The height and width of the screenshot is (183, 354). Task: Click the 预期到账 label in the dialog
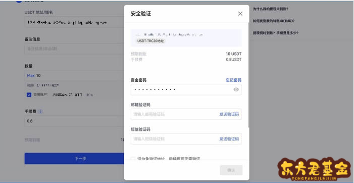(138, 54)
